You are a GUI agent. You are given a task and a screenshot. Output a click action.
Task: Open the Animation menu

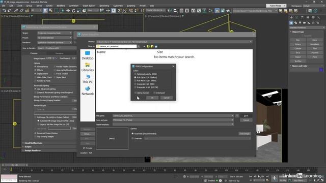(x=73, y=6)
